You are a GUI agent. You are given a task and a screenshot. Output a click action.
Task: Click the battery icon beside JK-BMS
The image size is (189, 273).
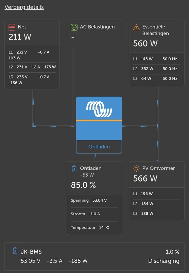(15, 251)
